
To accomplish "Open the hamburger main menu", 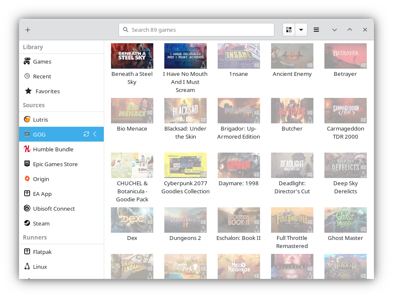I will coord(316,30).
